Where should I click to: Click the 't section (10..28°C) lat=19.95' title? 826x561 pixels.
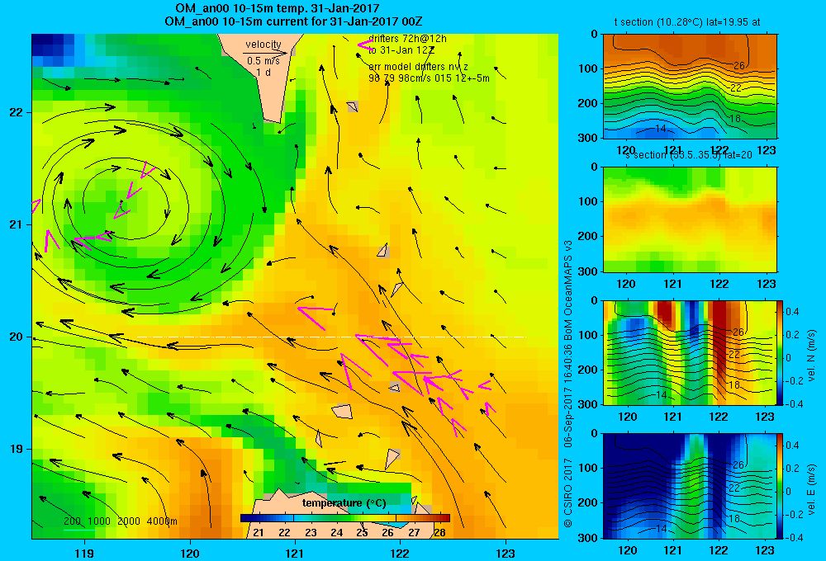(x=687, y=22)
